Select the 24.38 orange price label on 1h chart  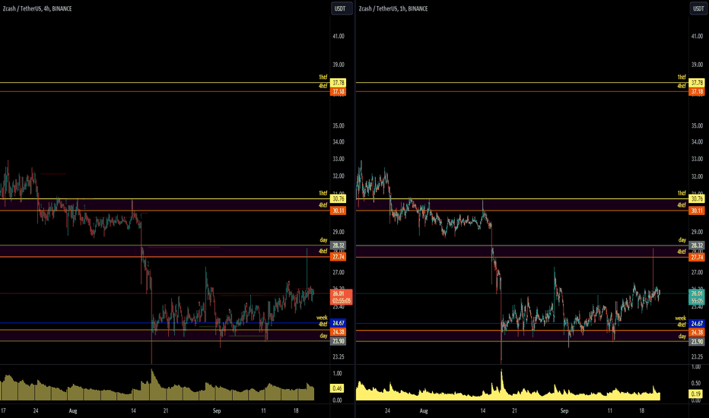(x=697, y=332)
